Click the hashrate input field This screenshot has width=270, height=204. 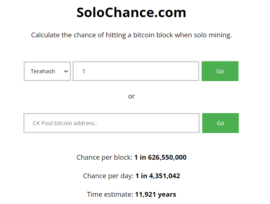coord(136,71)
